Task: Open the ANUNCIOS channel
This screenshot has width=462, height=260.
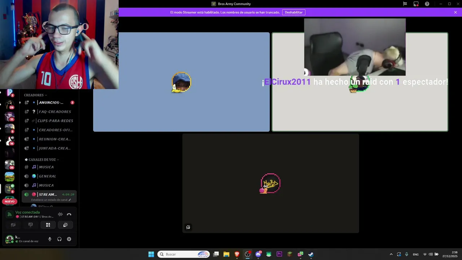Action: (49, 103)
